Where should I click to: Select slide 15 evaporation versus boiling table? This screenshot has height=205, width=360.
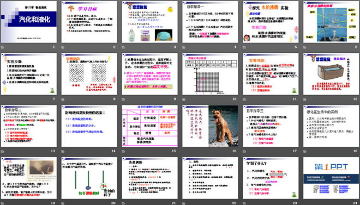point(149,126)
